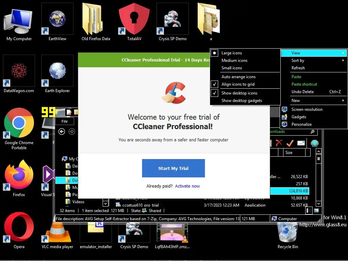Switch Explorer to large thumbnails view icon
This screenshot has height=261, width=348.
tap(316, 210)
